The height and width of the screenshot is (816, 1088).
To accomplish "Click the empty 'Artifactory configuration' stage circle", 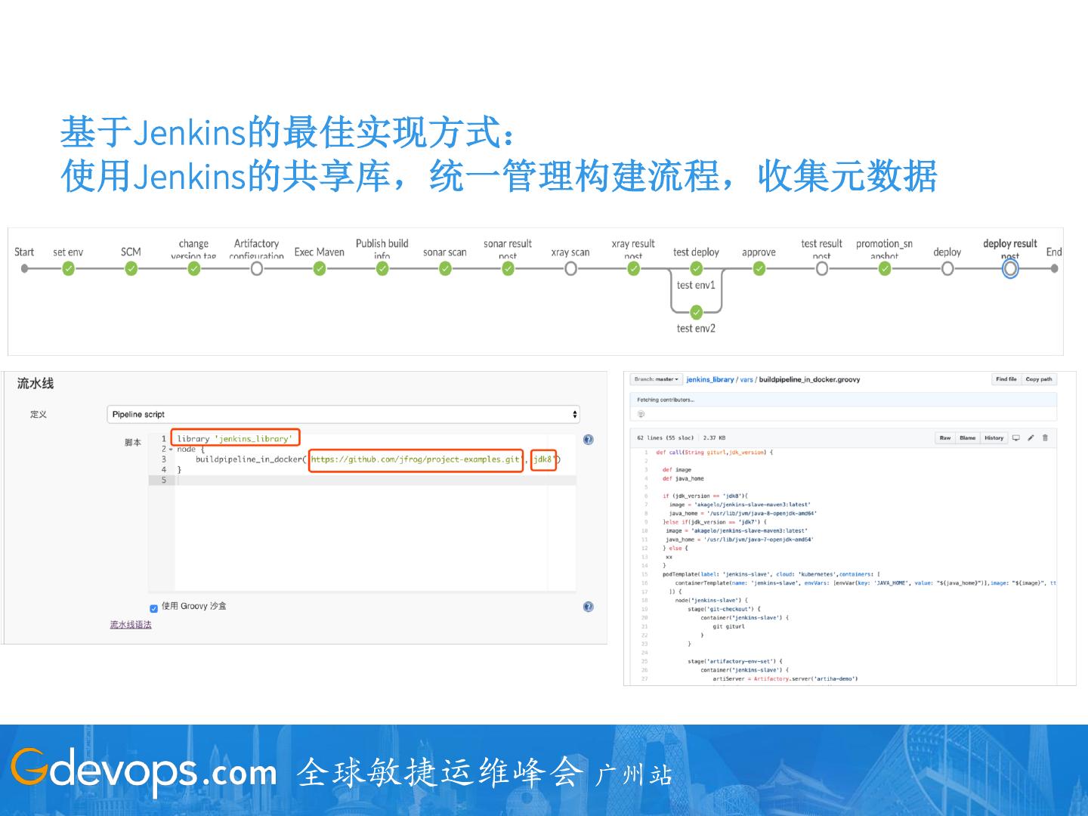I will (257, 268).
